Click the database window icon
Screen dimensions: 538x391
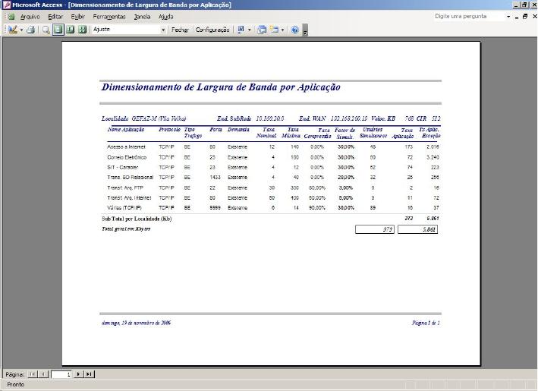pos(262,30)
